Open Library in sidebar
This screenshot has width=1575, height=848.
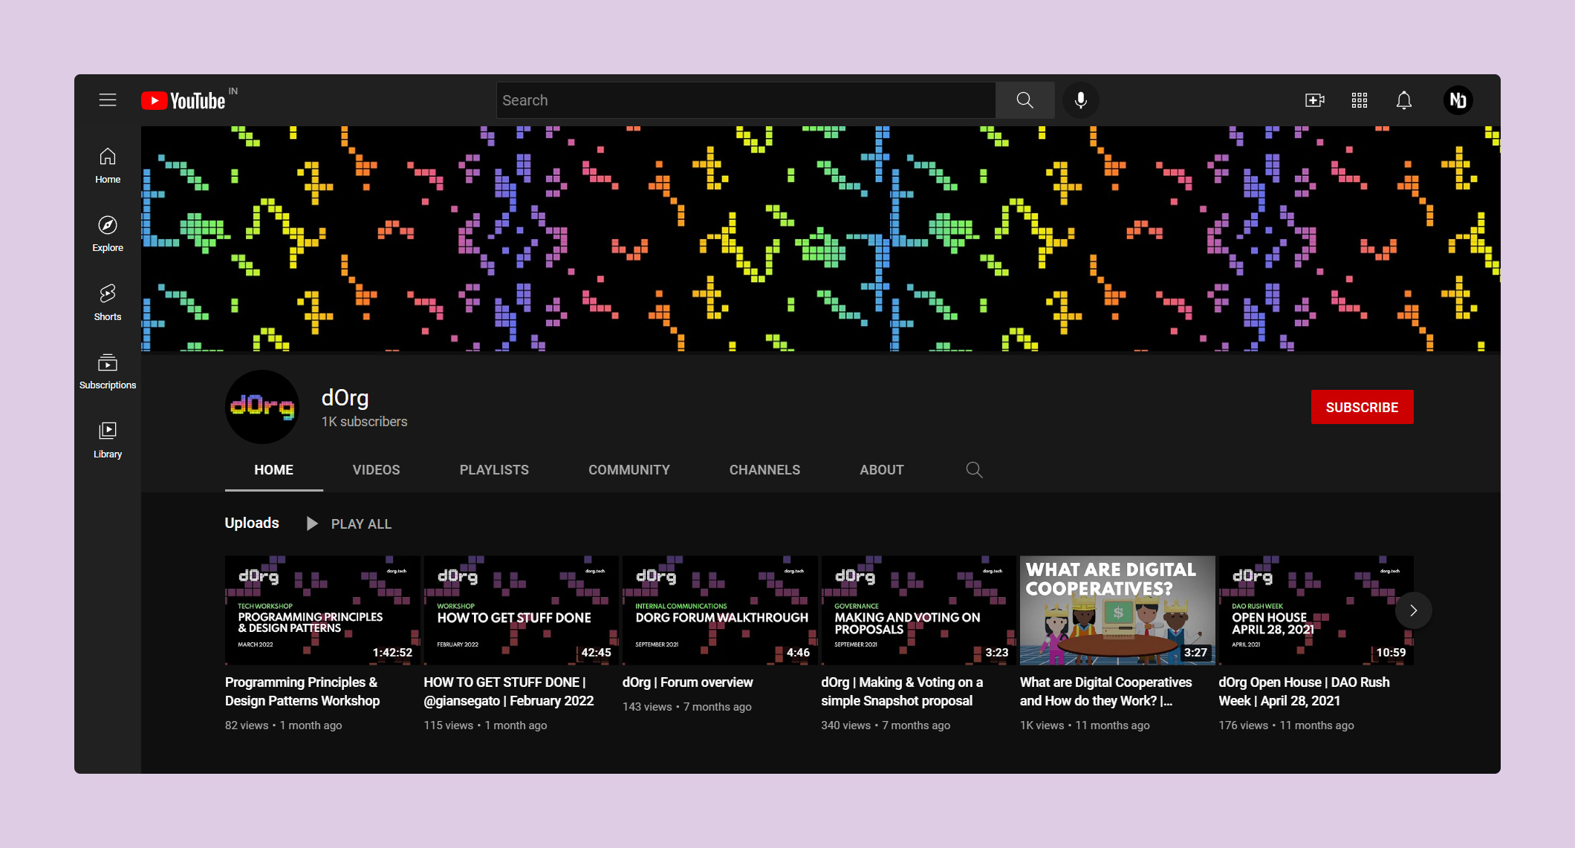108,440
